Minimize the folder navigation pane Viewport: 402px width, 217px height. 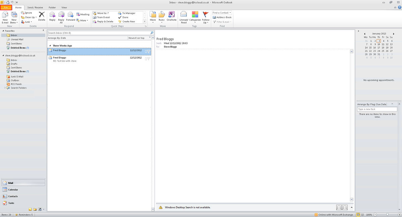pos(43,30)
